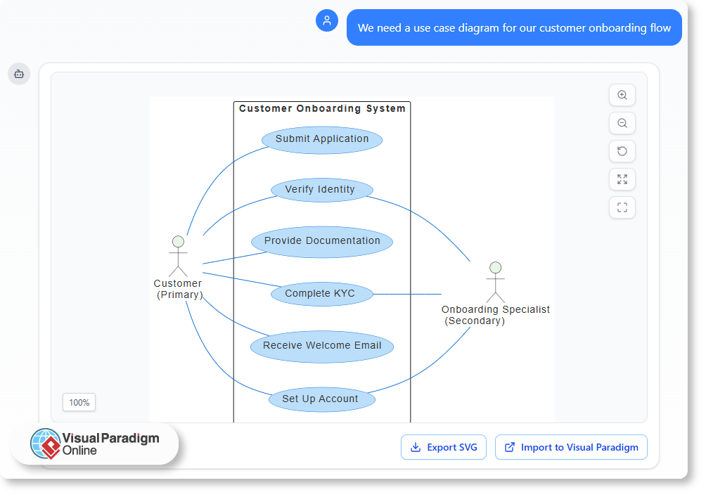This screenshot has height=497, width=706.
Task: Click the user's onboarding flow chat message
Action: [514, 28]
